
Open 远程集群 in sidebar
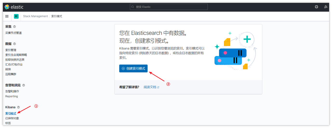(11, 74)
